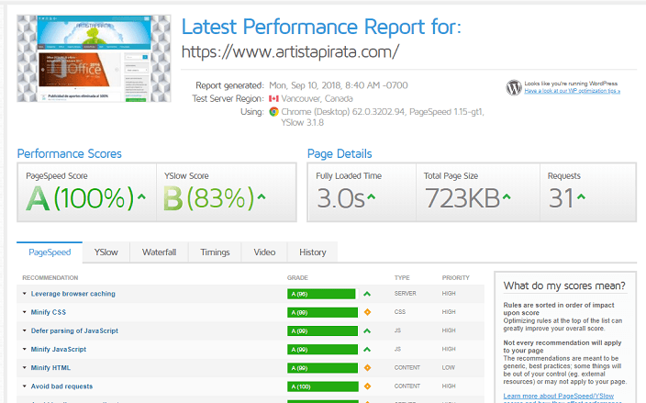The height and width of the screenshot is (403, 646).
Task: Click the B (83%) YSlow score
Action: tap(209, 198)
